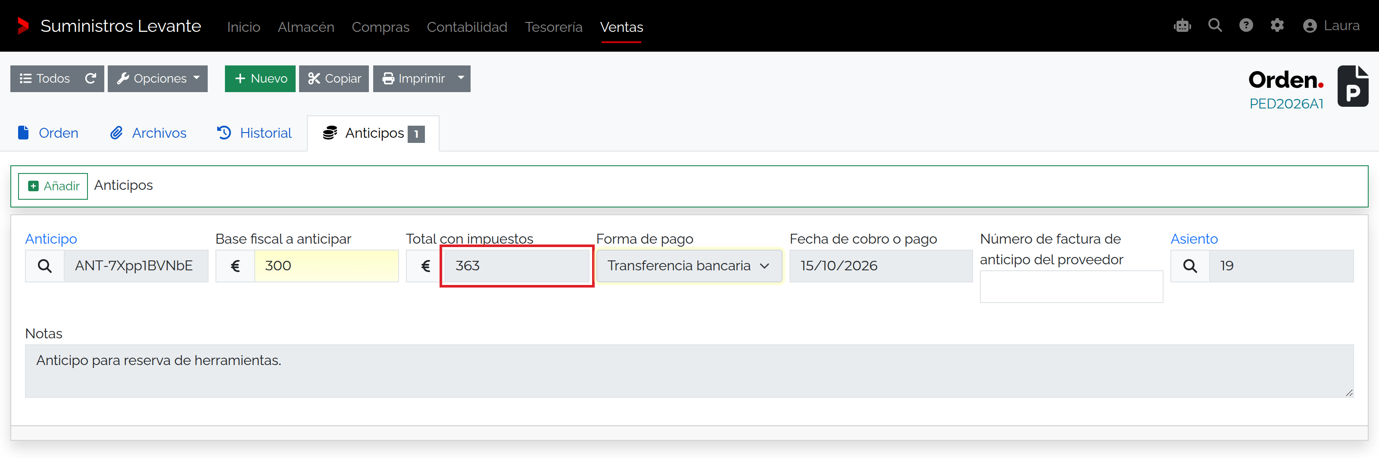
Task: Click the search magnifier in top bar
Action: tap(1215, 25)
